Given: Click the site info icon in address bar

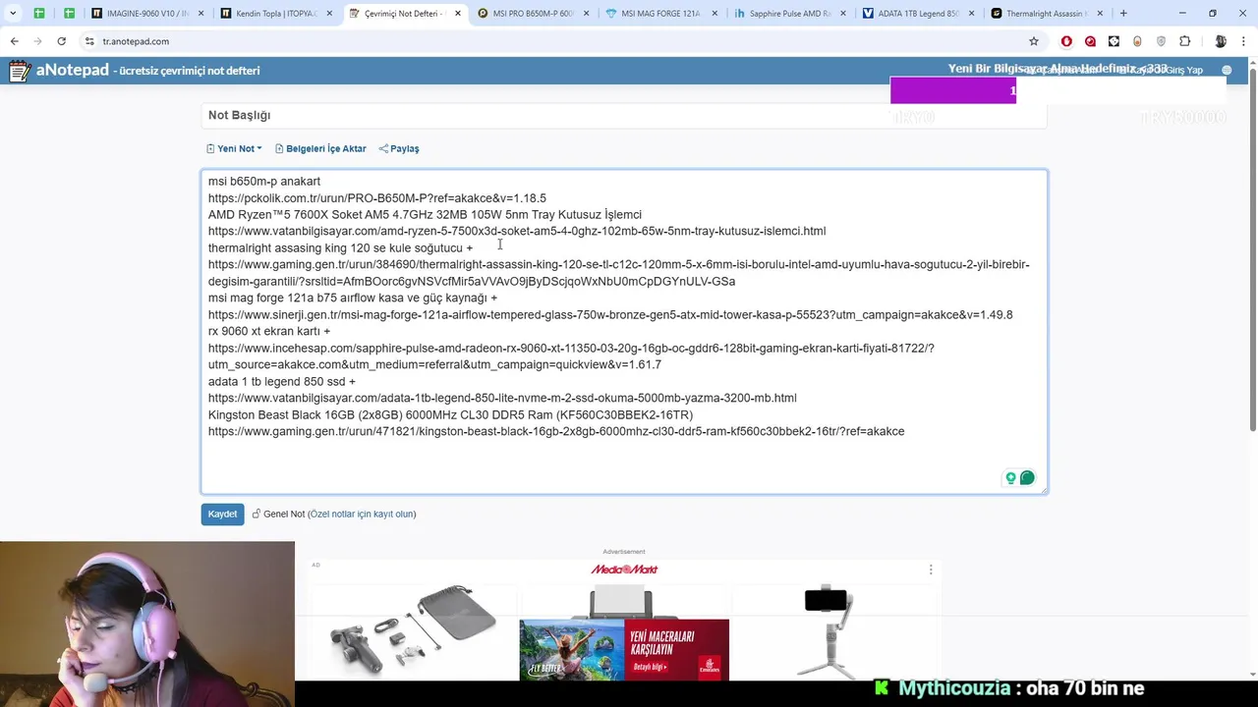Looking at the screenshot, I should tap(89, 41).
